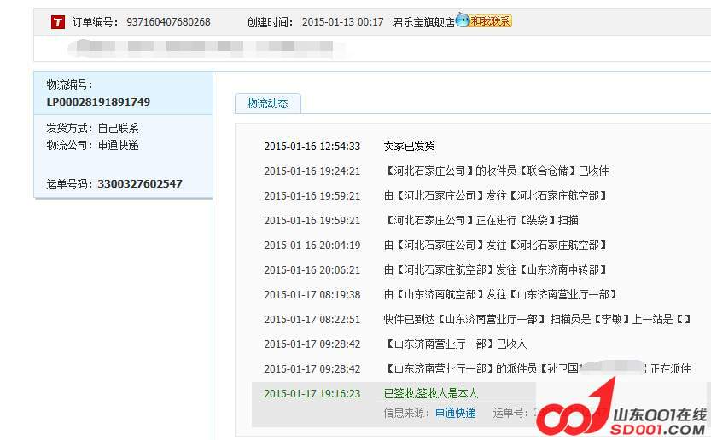This screenshot has height=440, width=711.
Task: Open the 申通快递 info source link
Action: coord(455,413)
